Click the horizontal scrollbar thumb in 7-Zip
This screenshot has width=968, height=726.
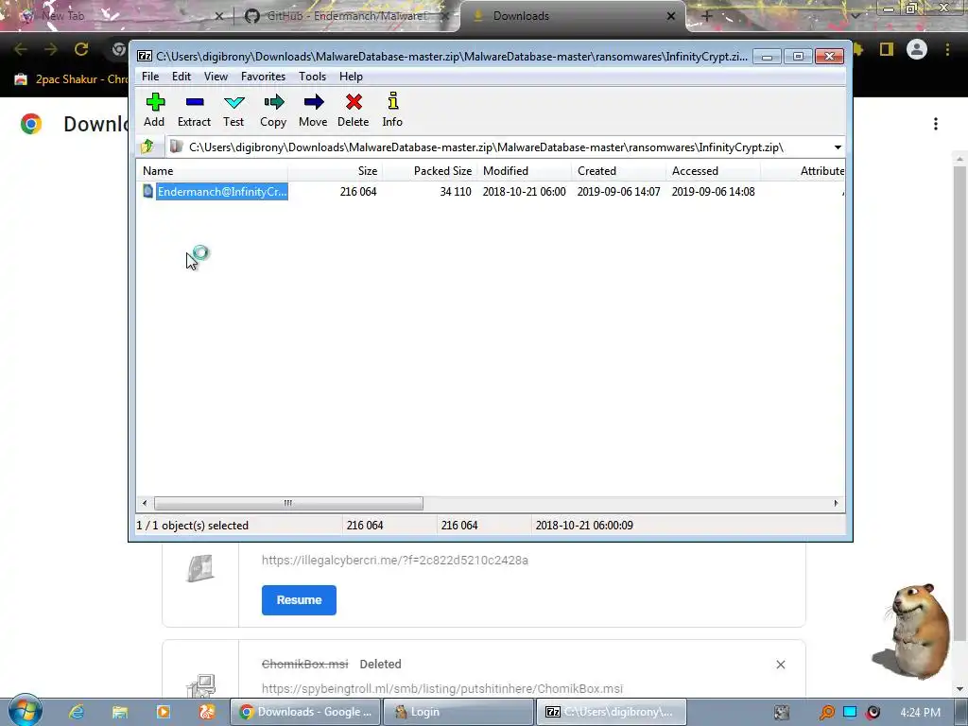(x=288, y=503)
